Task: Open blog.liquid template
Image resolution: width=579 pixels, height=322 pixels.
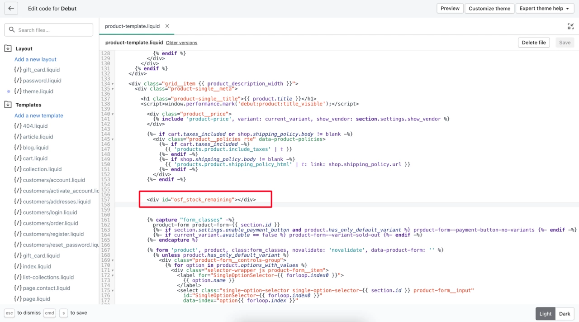Action: [36, 148]
